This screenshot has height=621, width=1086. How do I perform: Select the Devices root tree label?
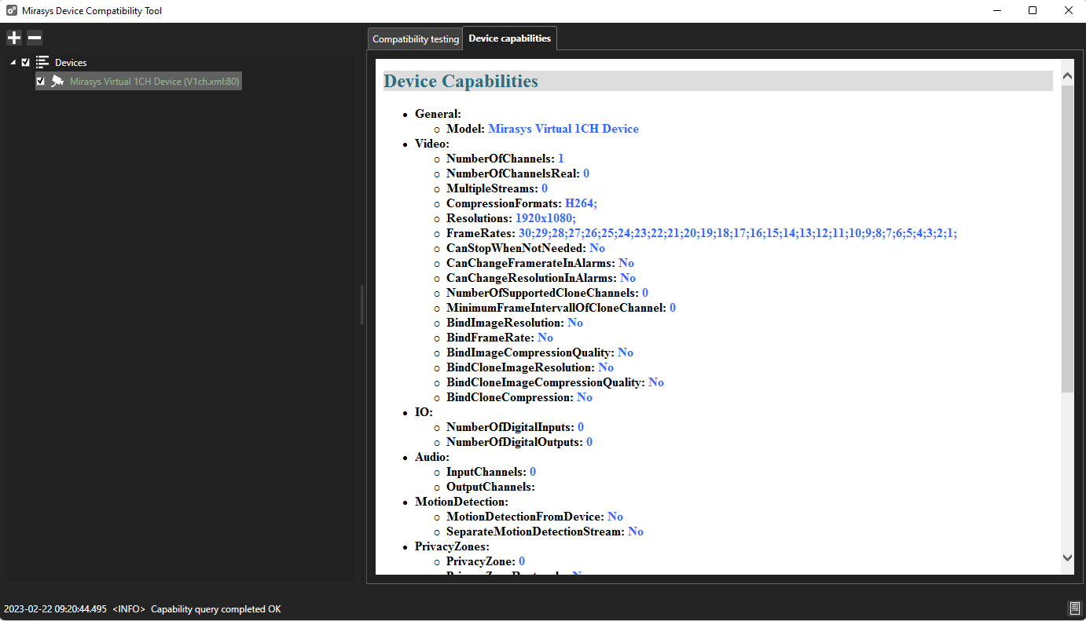(71, 62)
